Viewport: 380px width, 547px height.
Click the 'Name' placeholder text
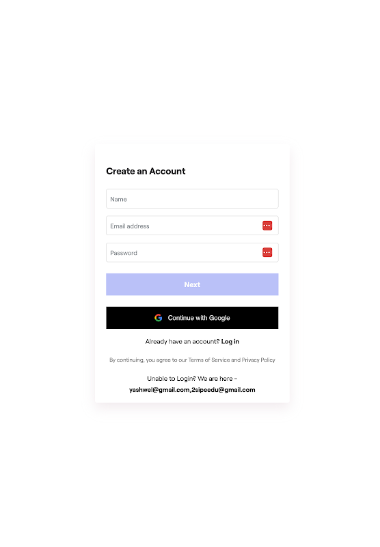pyautogui.click(x=118, y=199)
